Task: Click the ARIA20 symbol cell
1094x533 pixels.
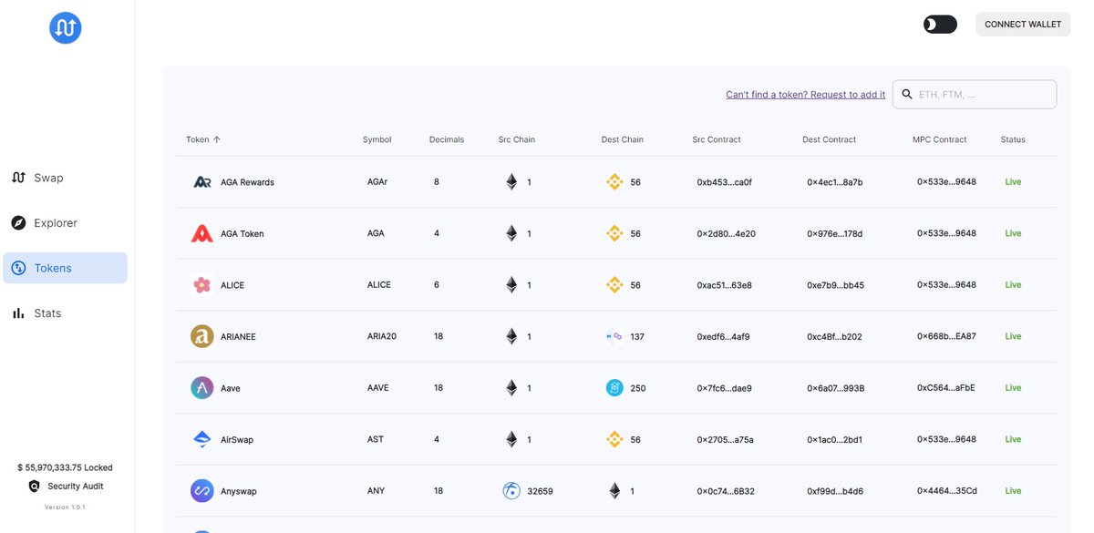Action: (x=382, y=336)
